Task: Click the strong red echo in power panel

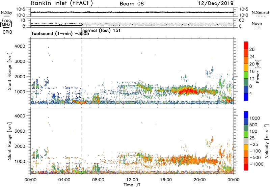Action: [x=188, y=91]
